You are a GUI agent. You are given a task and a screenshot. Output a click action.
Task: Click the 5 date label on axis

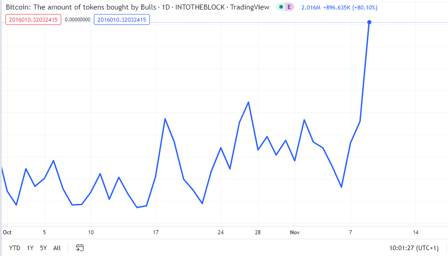click(x=44, y=232)
